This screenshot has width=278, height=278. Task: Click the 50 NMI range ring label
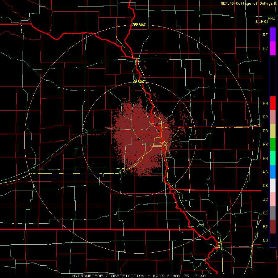[139, 82]
